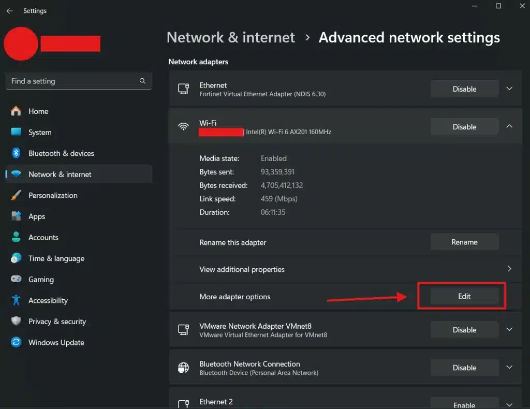Click the Bluetooth & devices icon
Image resolution: width=530 pixels, height=409 pixels.
pos(16,153)
